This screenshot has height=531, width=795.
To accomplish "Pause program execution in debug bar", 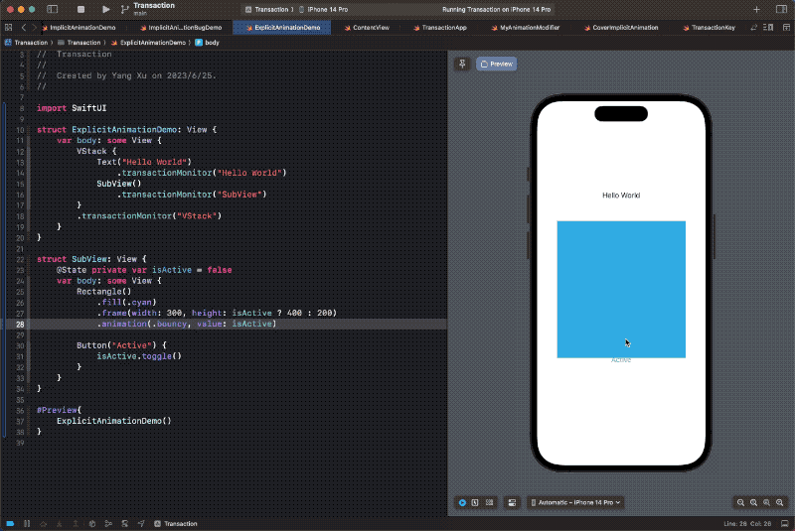I will tap(27, 523).
